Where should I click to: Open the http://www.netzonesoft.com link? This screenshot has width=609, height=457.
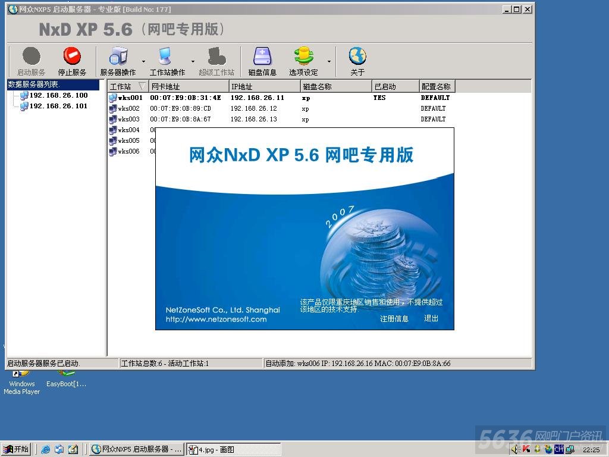(x=216, y=320)
